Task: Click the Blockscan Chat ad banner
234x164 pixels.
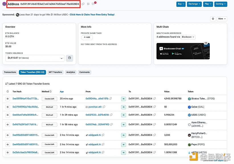Action: click(x=183, y=51)
